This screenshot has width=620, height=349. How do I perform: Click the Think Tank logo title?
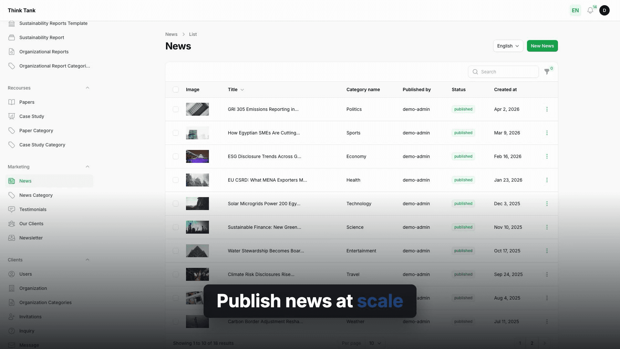(x=22, y=10)
